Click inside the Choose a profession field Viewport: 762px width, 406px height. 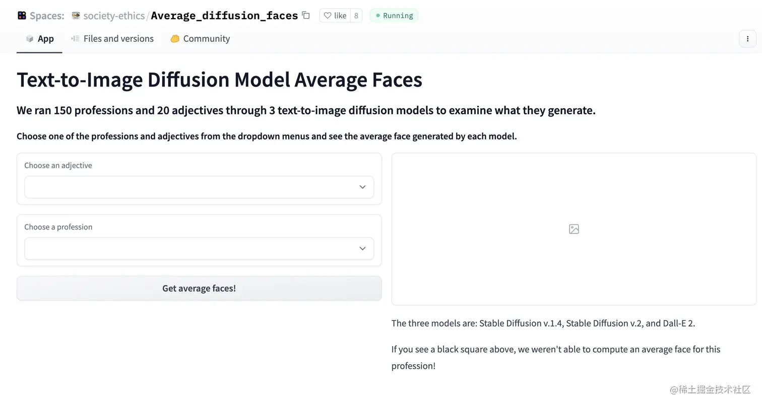click(x=199, y=249)
